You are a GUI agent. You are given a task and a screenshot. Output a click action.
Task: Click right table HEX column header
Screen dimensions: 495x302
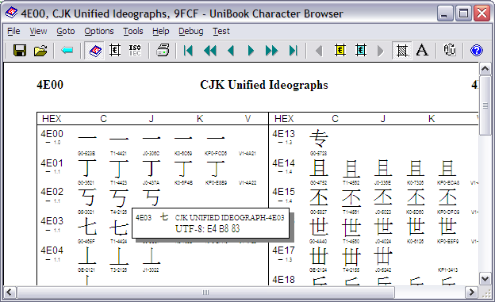tap(284, 119)
